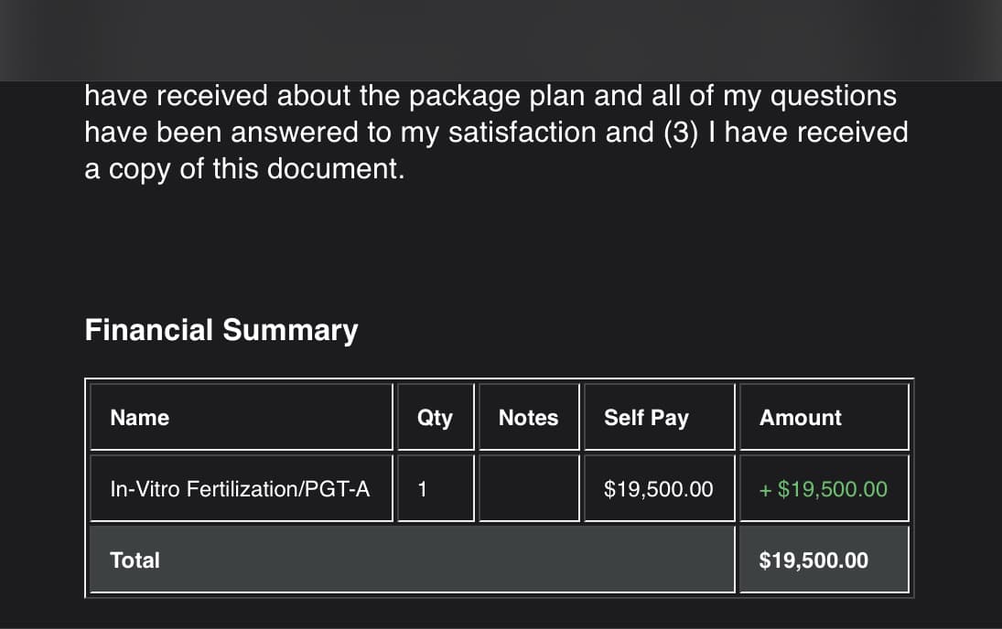Click the Self Pay $19,500.00 value
This screenshot has height=629, width=1002.
(x=658, y=489)
